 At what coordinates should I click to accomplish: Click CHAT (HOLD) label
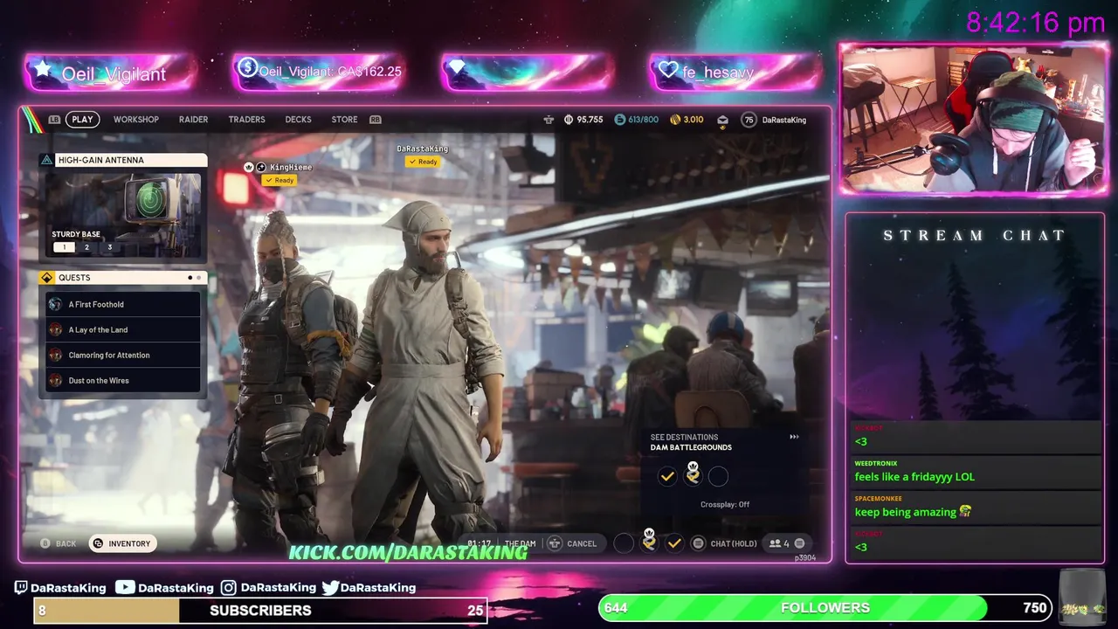pos(734,543)
